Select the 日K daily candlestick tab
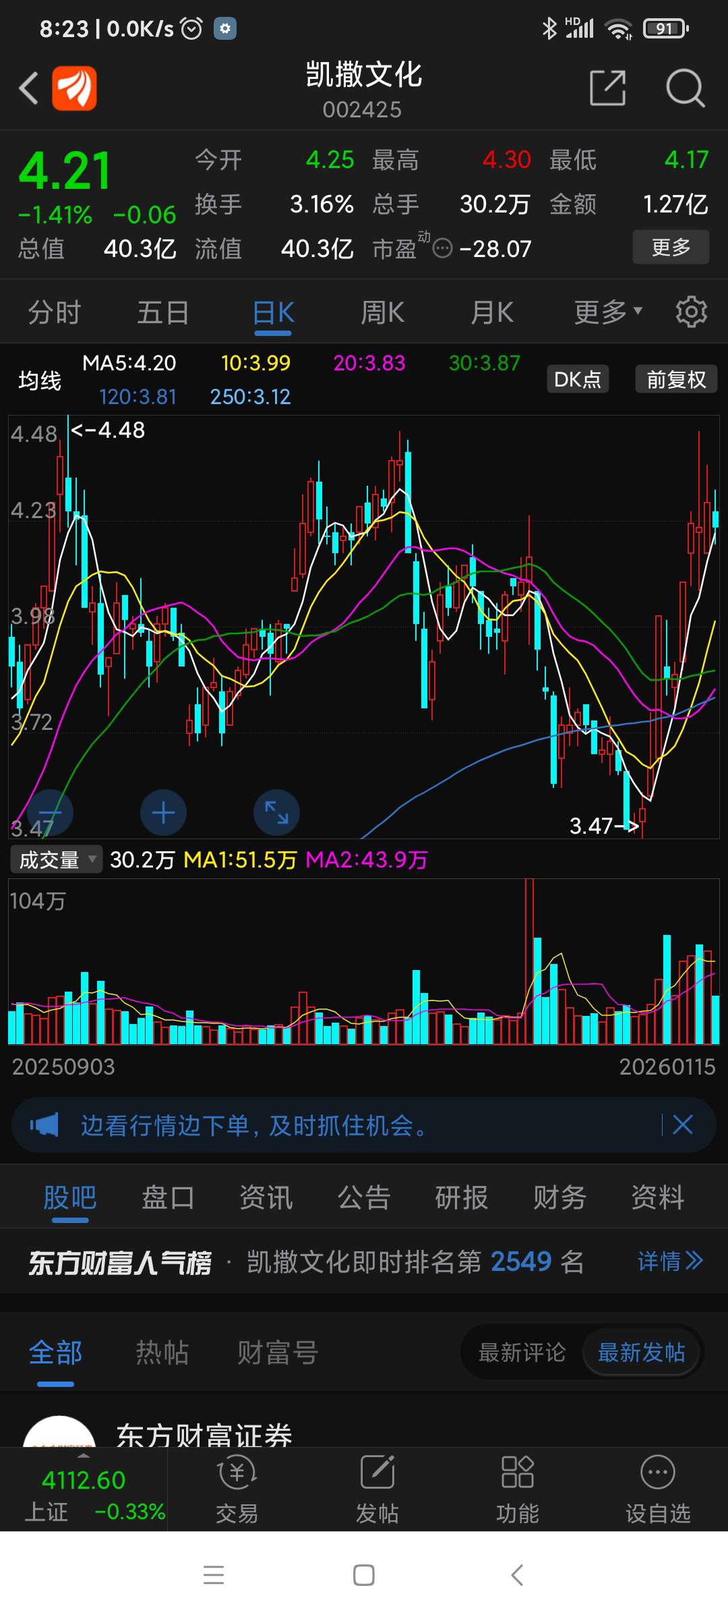 [x=274, y=312]
